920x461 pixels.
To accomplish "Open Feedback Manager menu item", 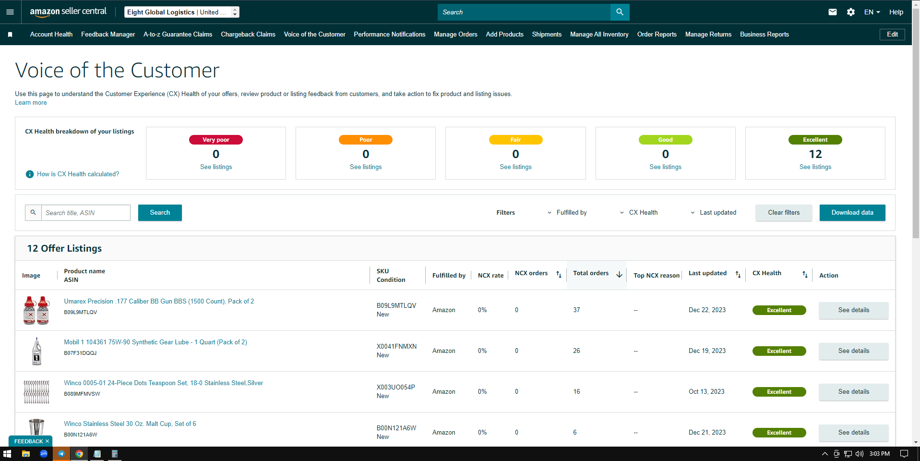I will pos(108,35).
